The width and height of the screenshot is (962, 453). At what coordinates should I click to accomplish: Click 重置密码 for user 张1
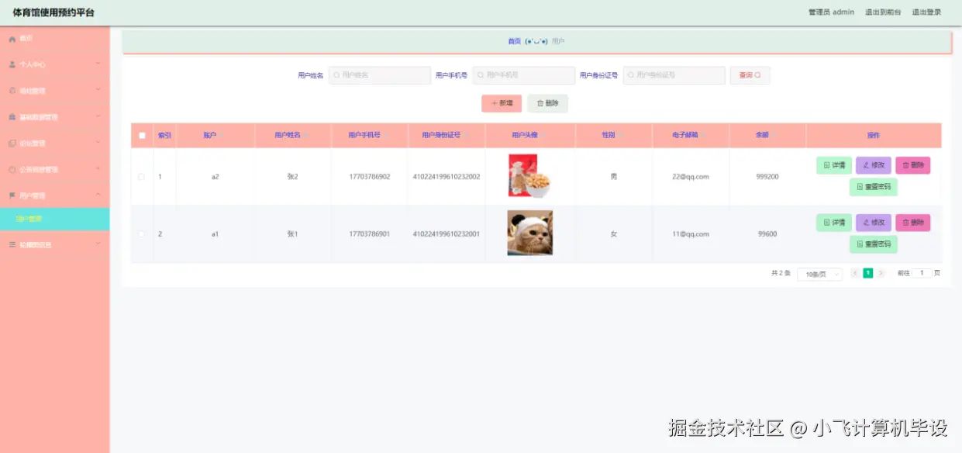pyautogui.click(x=874, y=244)
